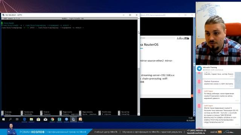Click the taskbar clock showing the time
This screenshot has height=135, width=241.
tap(191, 118)
